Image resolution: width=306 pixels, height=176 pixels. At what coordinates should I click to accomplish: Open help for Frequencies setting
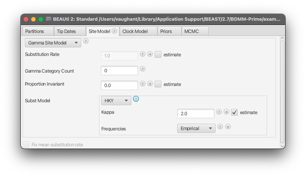point(220,126)
